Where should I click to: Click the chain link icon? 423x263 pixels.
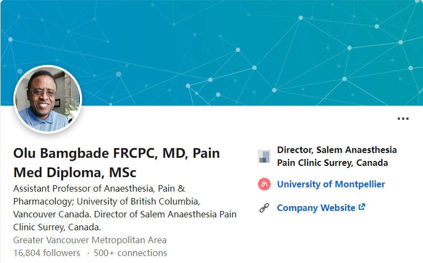(x=264, y=208)
